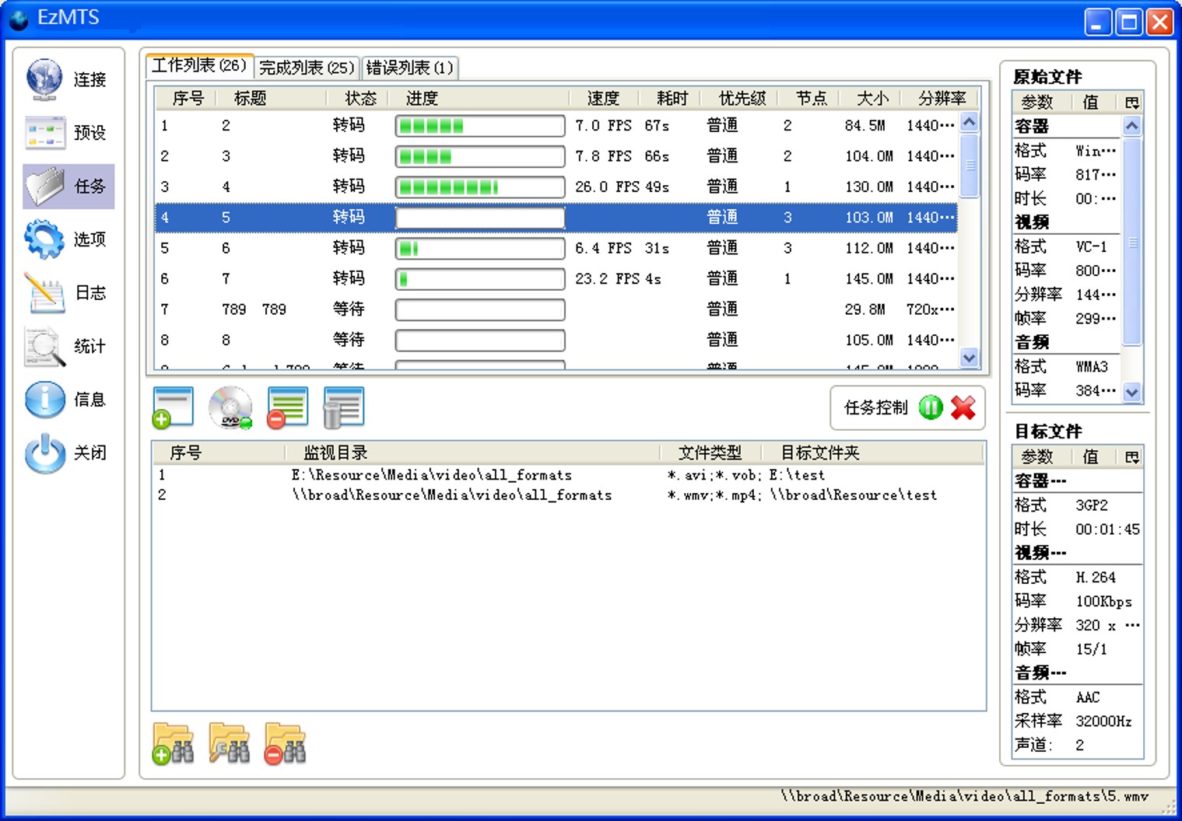
Task: Remove the watch folder with binoculars icon
Action: click(x=285, y=744)
